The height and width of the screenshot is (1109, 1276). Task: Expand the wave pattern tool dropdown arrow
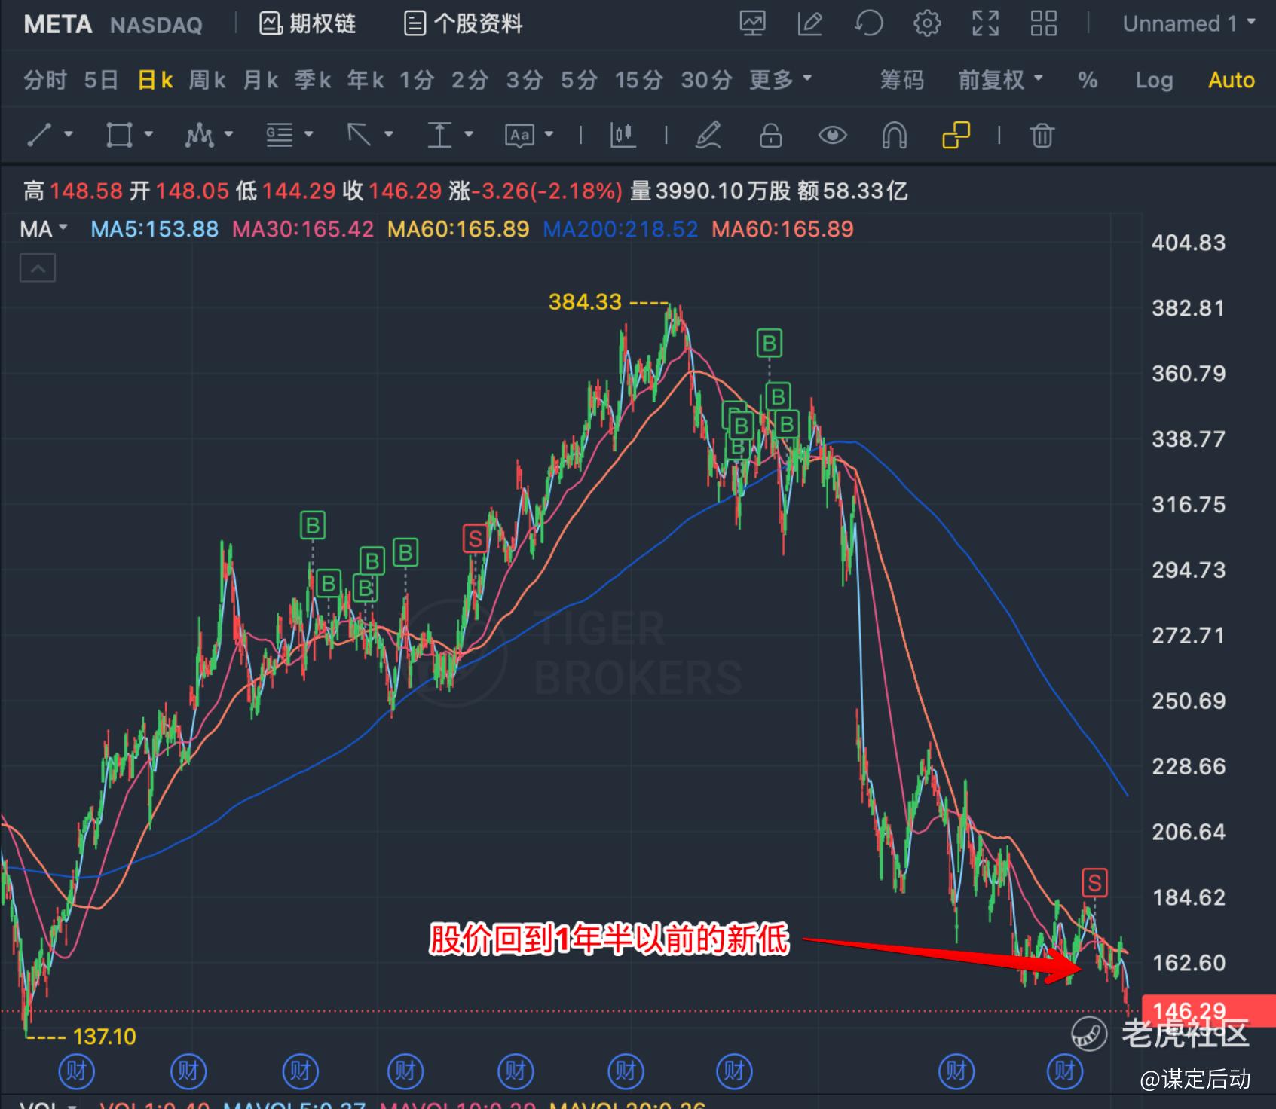[x=228, y=135]
